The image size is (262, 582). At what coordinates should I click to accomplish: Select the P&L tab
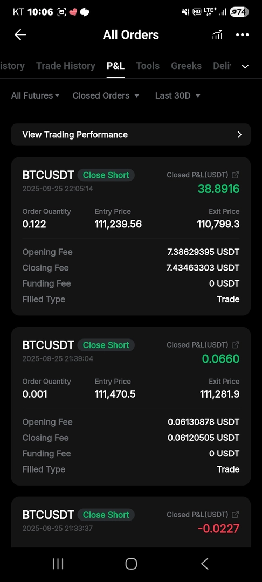(115, 66)
